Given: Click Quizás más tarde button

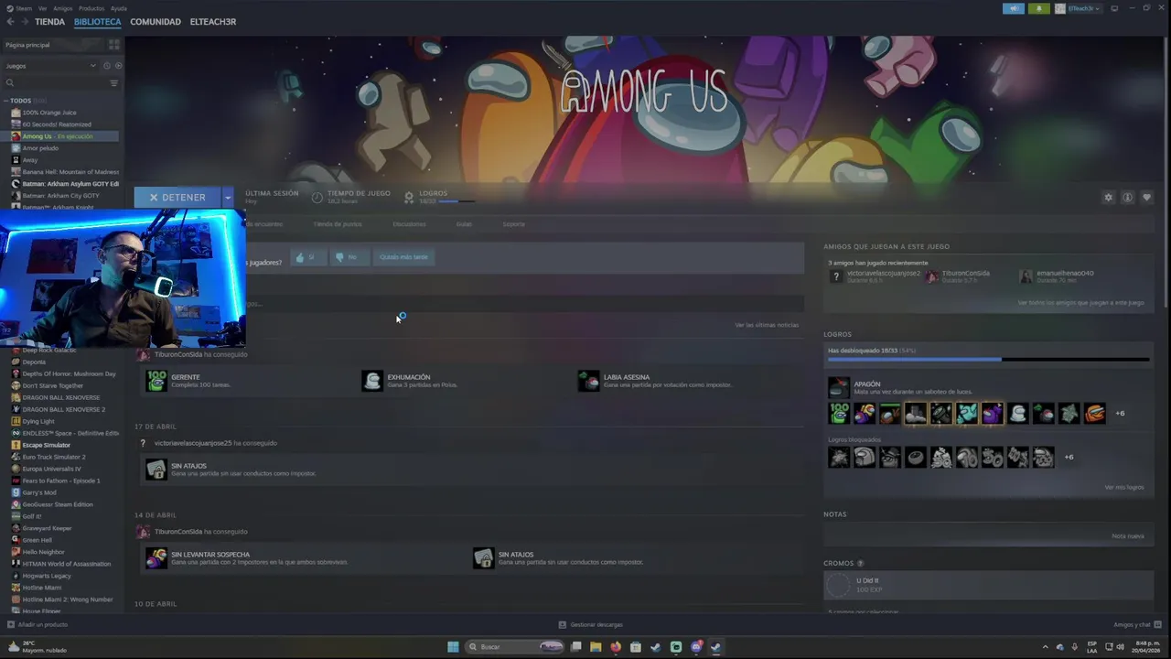Looking at the screenshot, I should [x=403, y=257].
